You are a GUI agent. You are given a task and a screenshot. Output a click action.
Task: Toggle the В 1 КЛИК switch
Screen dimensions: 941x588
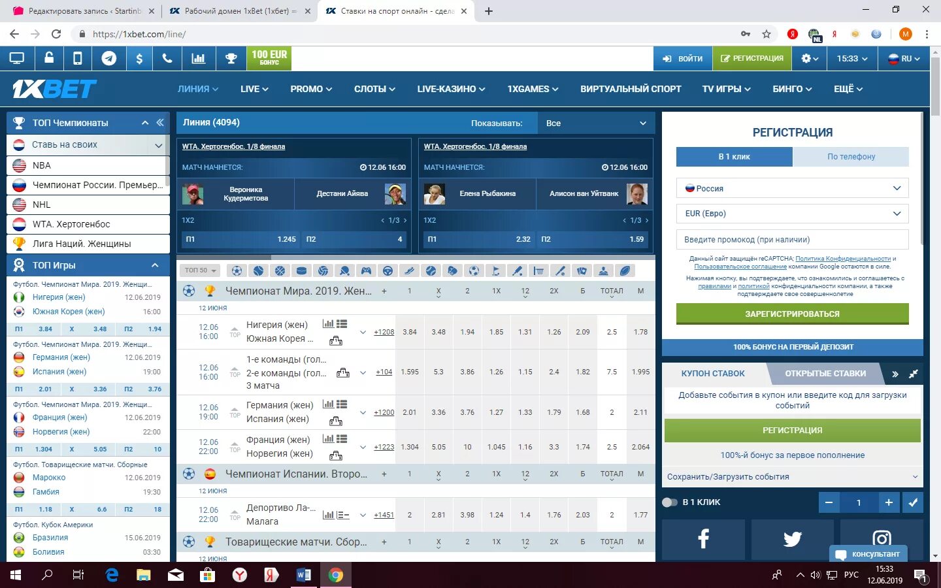670,502
